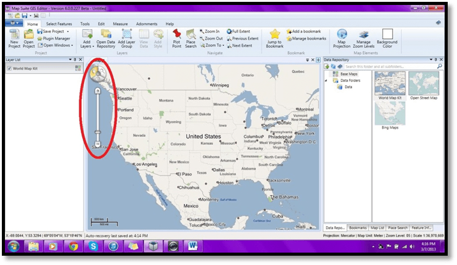Toggle the World Map Kit layer checkbox
Screen dimensions: 457x265
coord(9,68)
